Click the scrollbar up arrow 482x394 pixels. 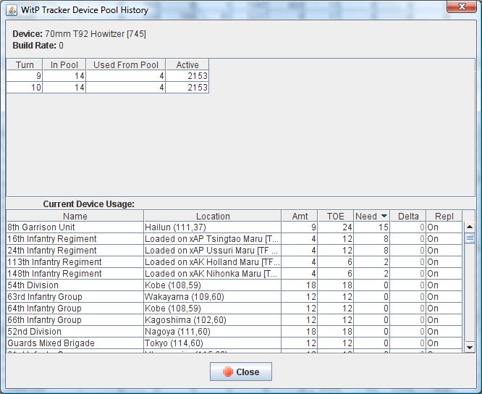pos(470,227)
